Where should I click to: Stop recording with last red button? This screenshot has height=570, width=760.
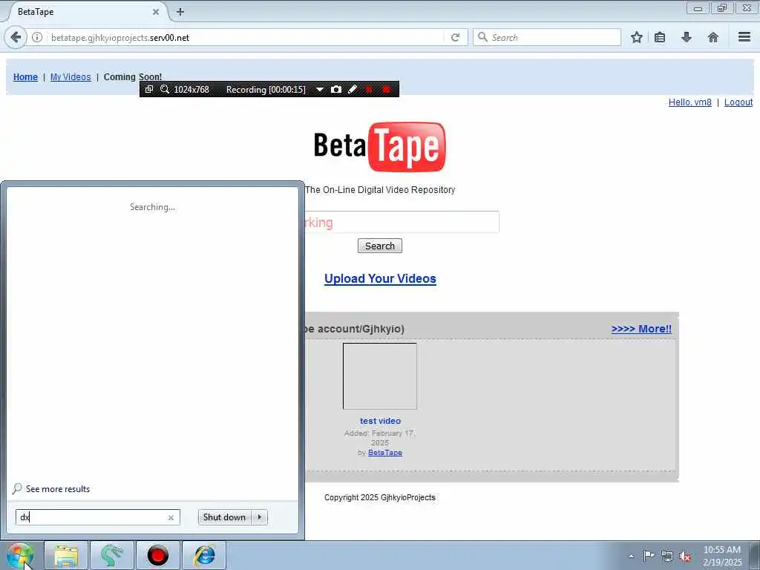click(x=386, y=89)
